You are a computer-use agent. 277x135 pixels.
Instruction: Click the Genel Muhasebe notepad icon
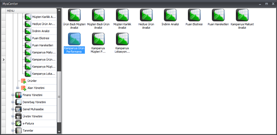point(18,109)
